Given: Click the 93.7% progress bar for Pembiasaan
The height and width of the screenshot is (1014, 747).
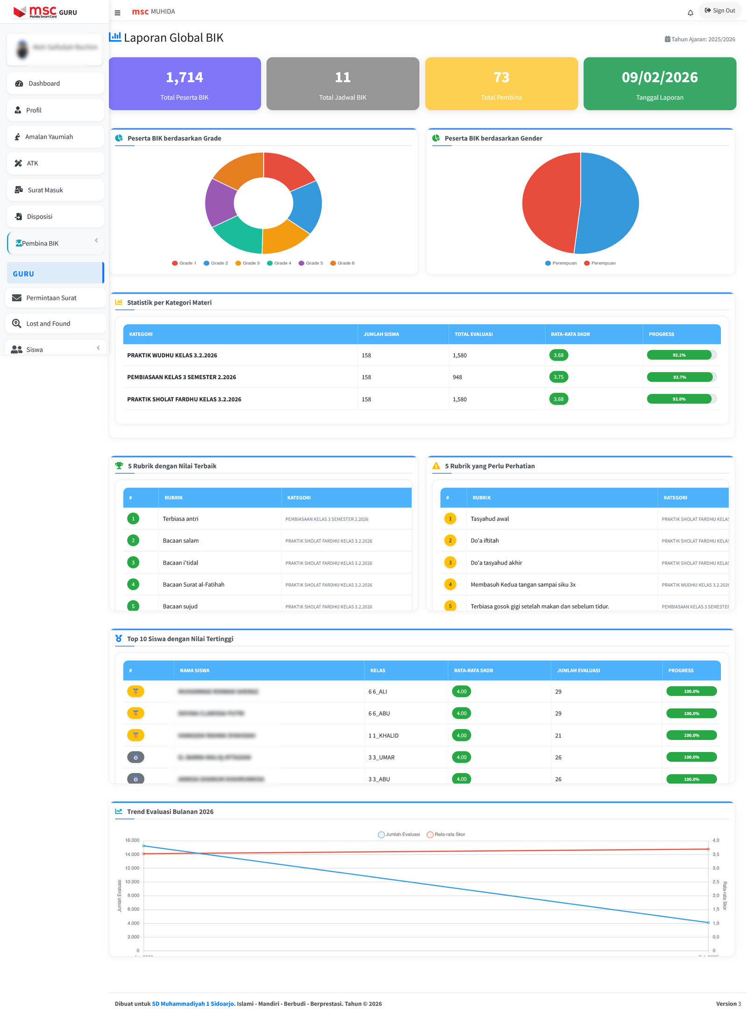Looking at the screenshot, I should coord(680,377).
